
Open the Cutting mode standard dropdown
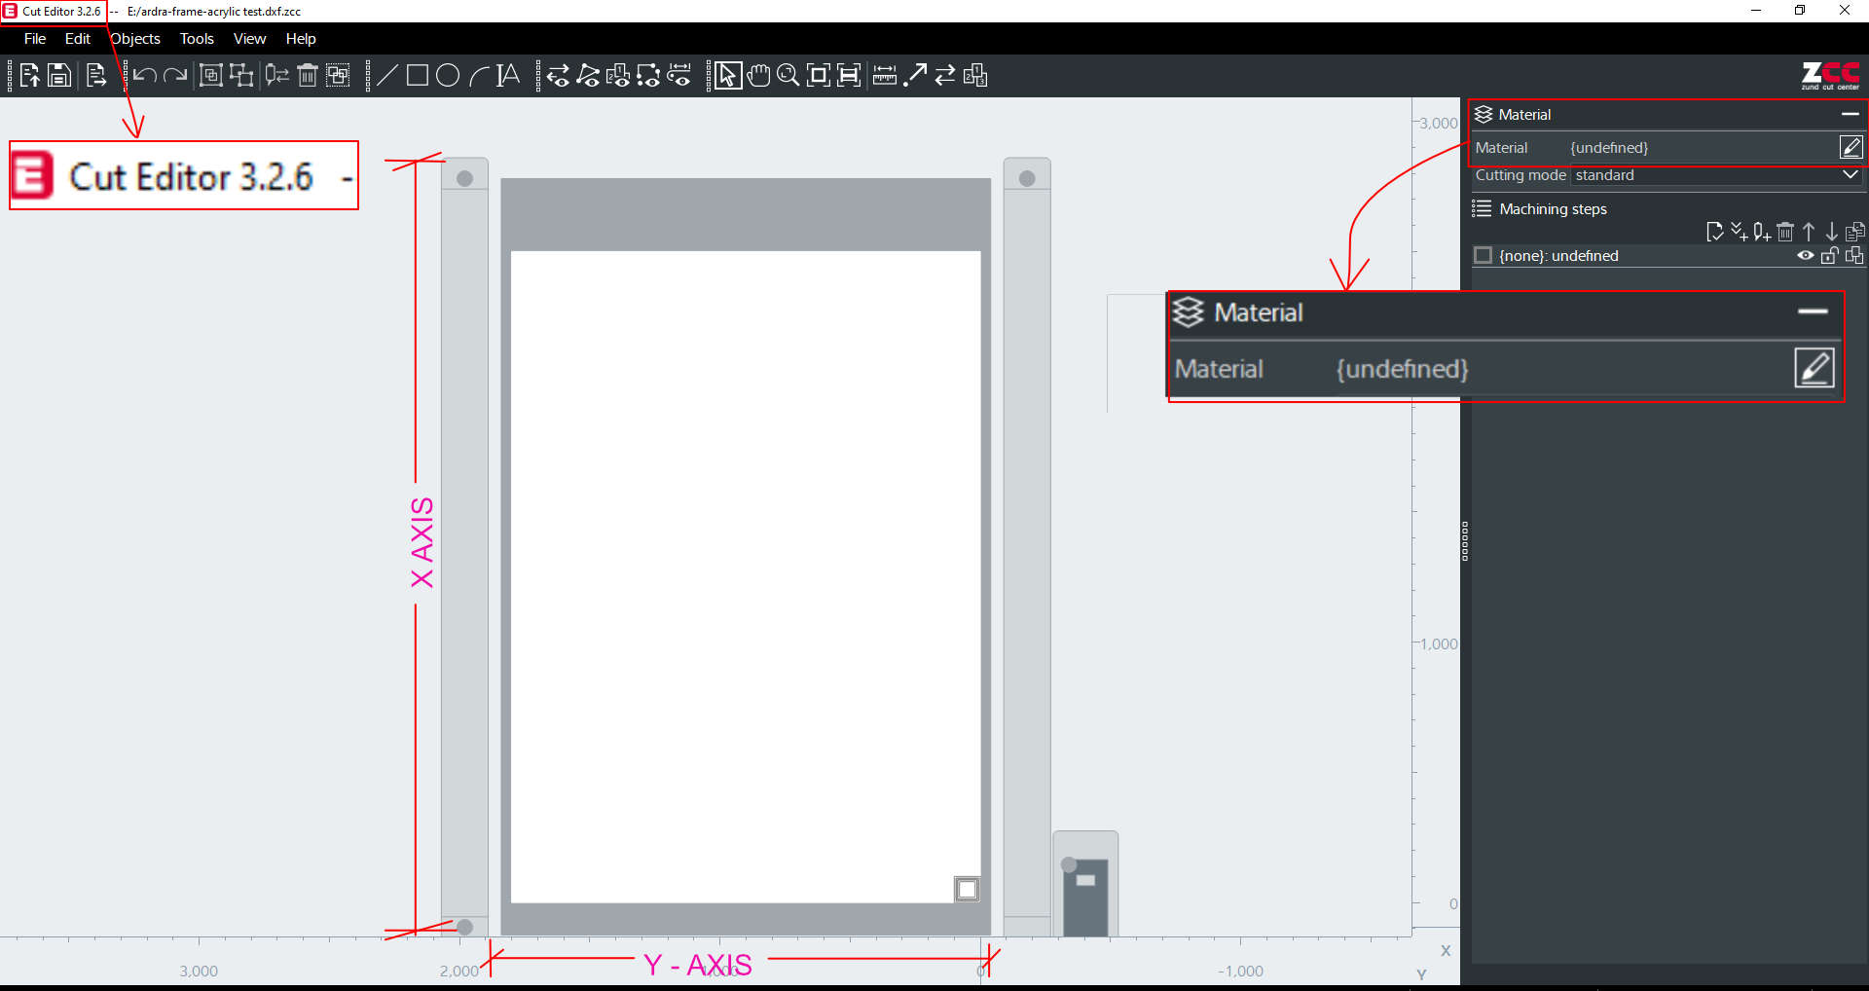[1717, 175]
